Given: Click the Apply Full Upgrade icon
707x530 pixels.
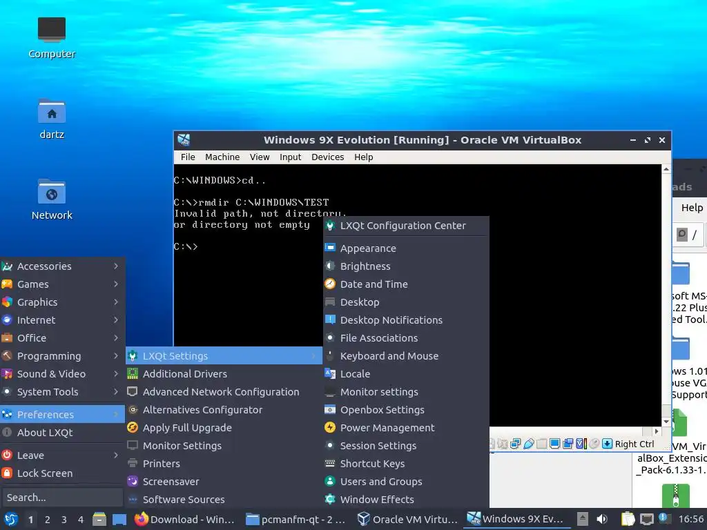Looking at the screenshot, I should pos(133,428).
